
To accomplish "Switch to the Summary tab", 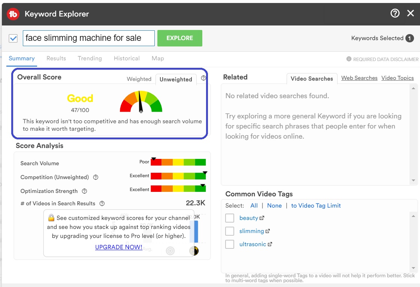I will pyautogui.click(x=22, y=58).
